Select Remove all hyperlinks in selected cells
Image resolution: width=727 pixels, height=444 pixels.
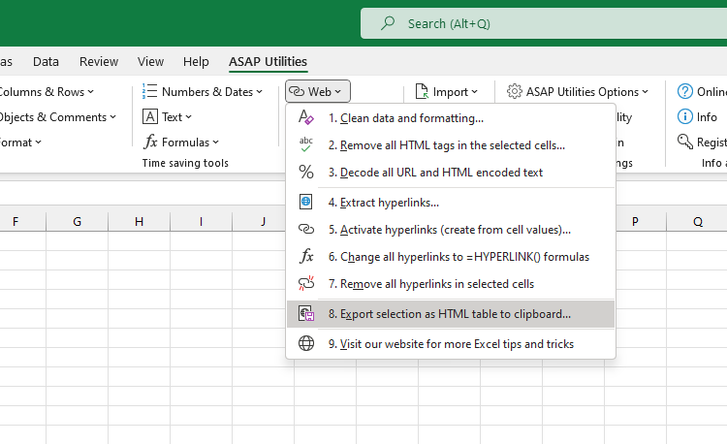pos(451,284)
